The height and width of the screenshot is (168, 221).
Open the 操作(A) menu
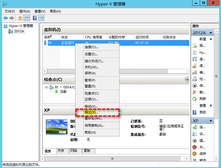point(25,11)
